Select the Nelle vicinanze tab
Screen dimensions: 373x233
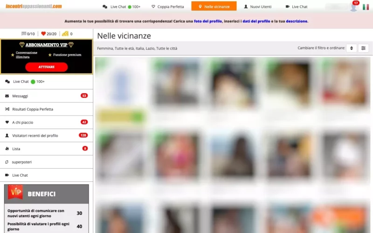pyautogui.click(x=214, y=7)
